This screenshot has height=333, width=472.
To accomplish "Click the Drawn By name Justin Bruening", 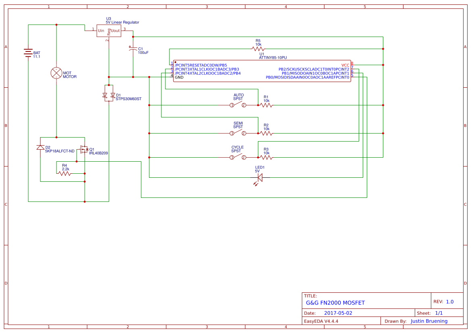I will tap(429, 321).
